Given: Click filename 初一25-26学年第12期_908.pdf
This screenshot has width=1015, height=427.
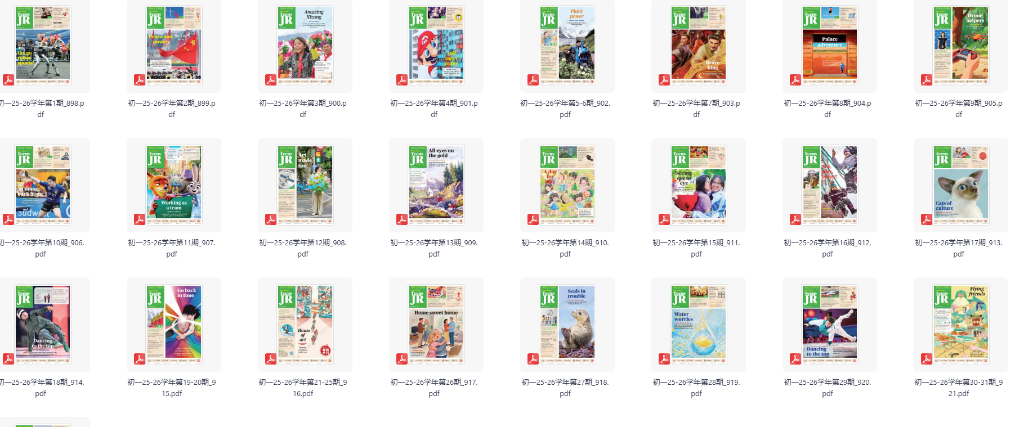Looking at the screenshot, I should (x=303, y=248).
